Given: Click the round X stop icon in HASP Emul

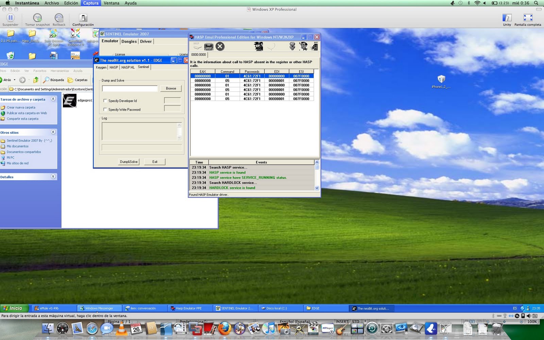Looking at the screenshot, I should (220, 46).
